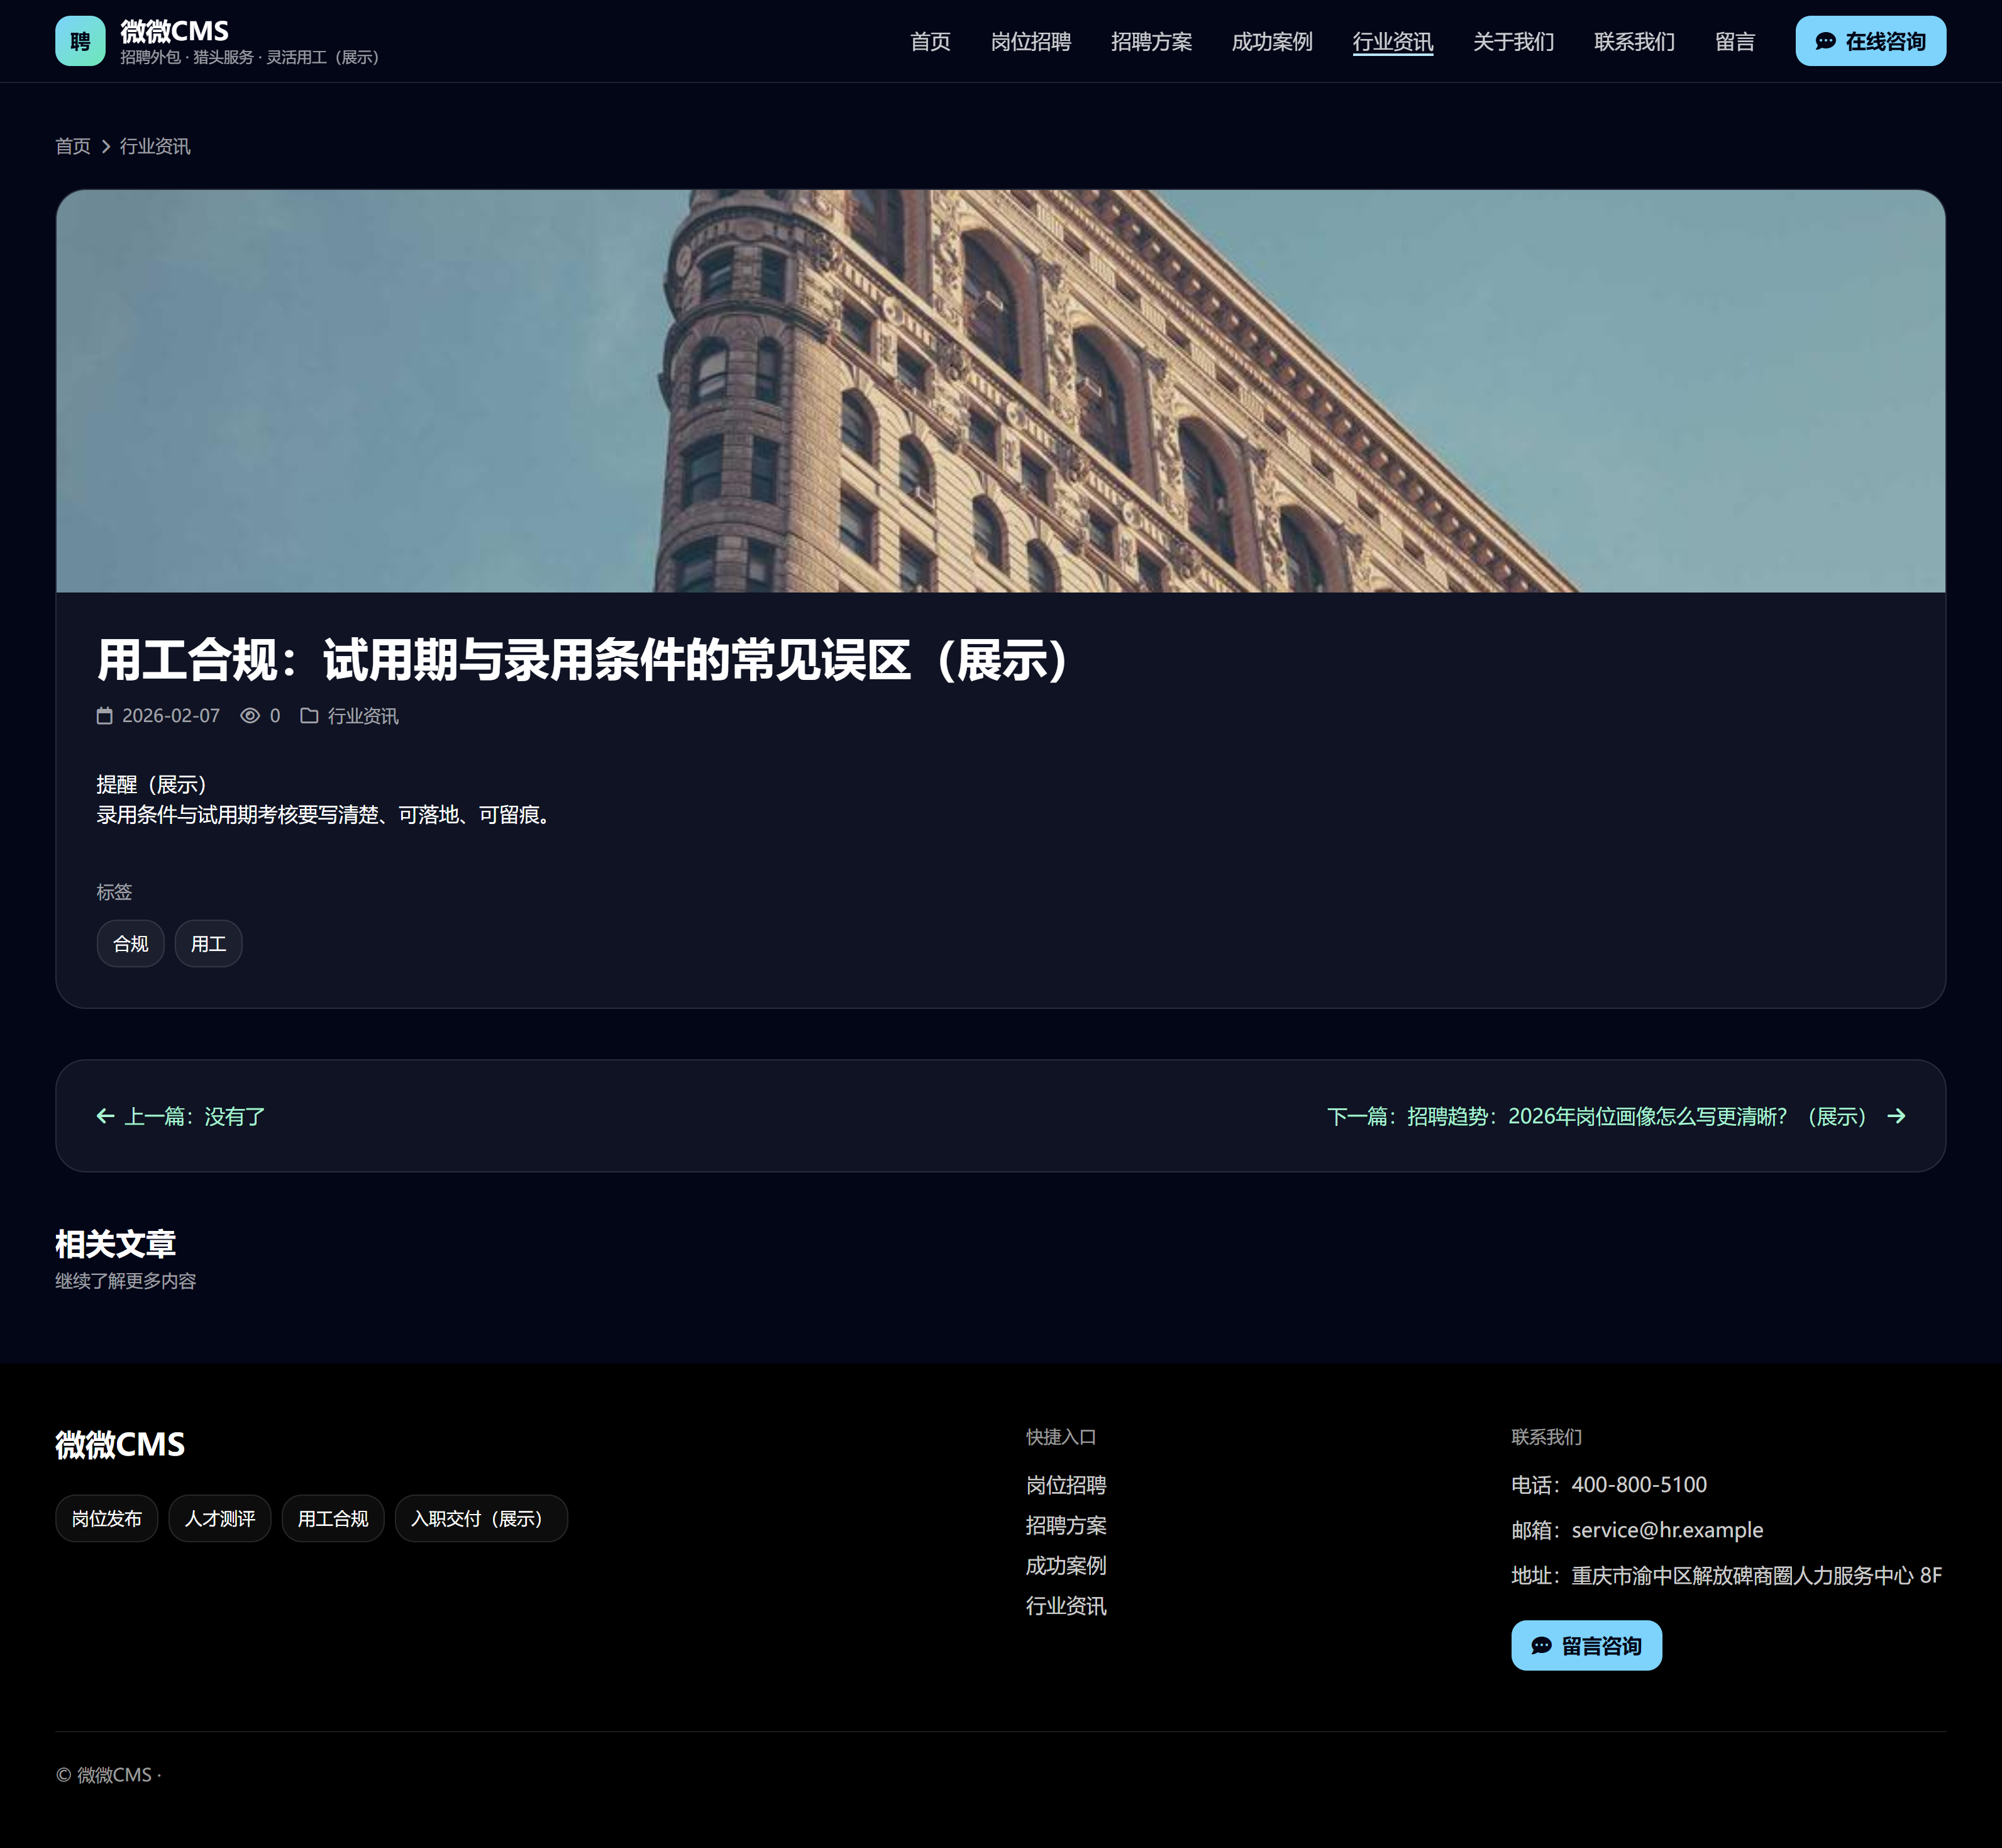Viewport: 2002px width, 1848px height.
Task: Open next article 招聘趋势 link
Action: tap(1596, 1116)
